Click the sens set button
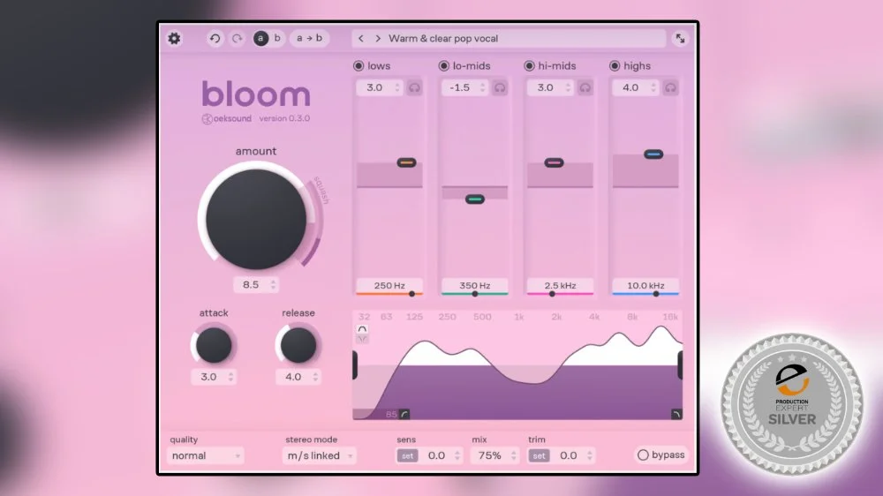 click(407, 456)
